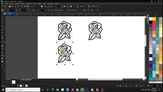
Task: Click the Export icon
Action: tap(48, 6)
